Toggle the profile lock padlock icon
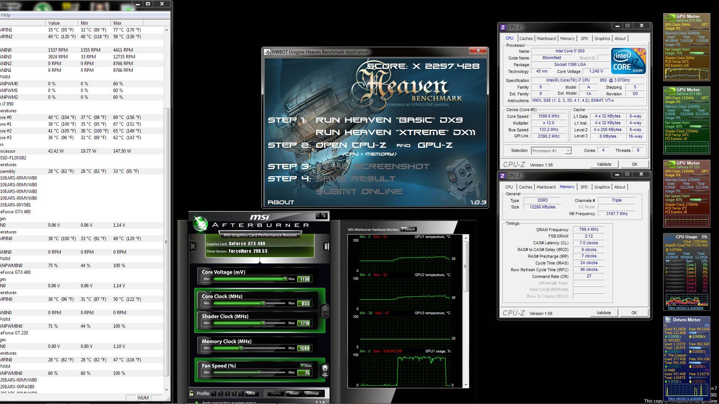Image resolution: width=719 pixels, height=404 pixels. 191,393
